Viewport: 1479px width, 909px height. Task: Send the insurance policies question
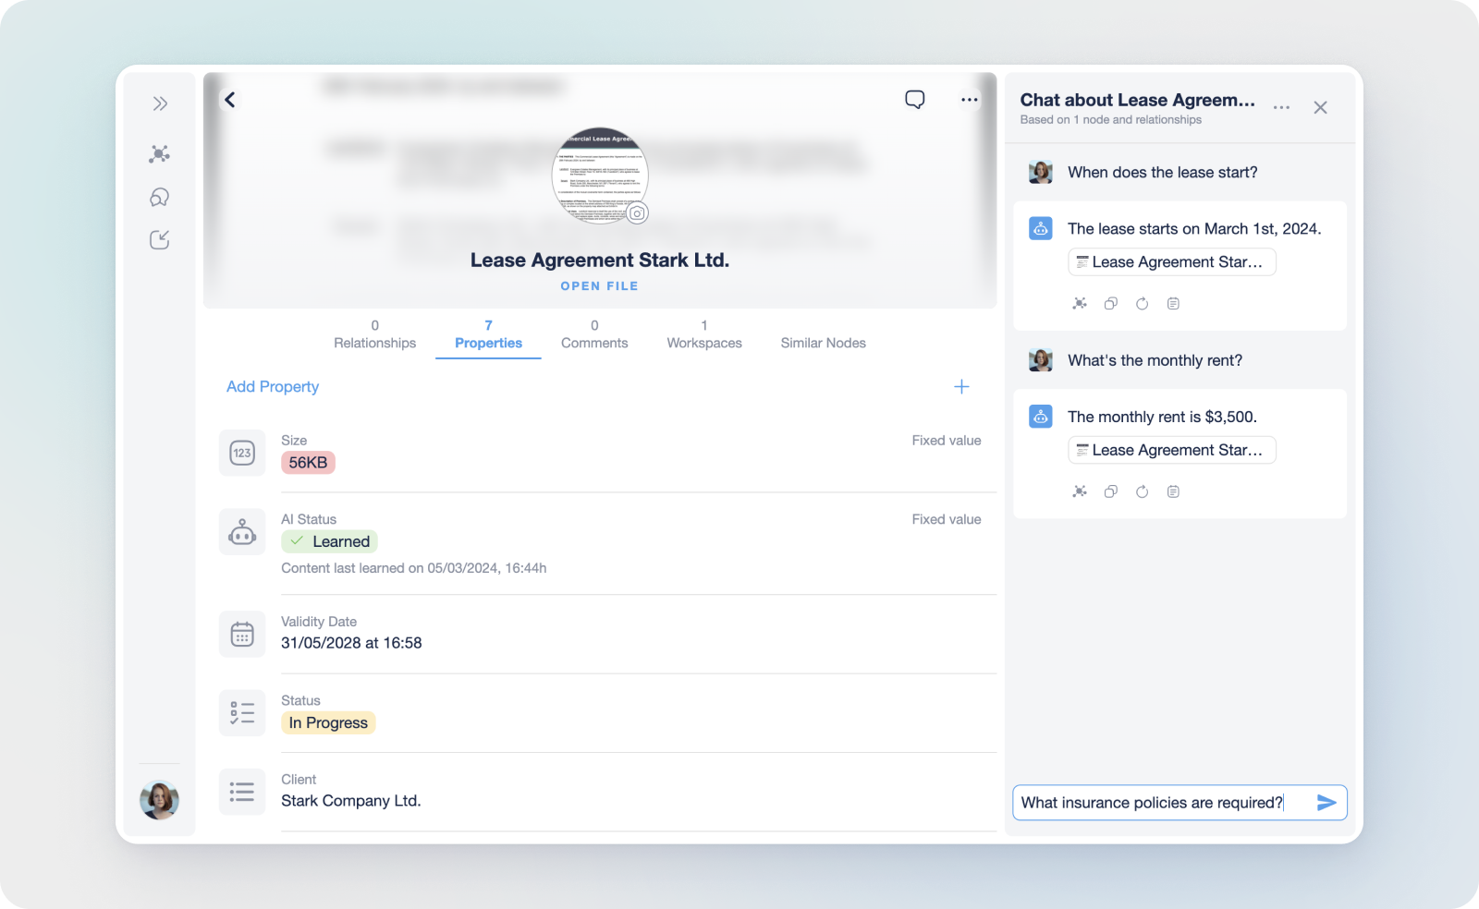[1326, 803]
